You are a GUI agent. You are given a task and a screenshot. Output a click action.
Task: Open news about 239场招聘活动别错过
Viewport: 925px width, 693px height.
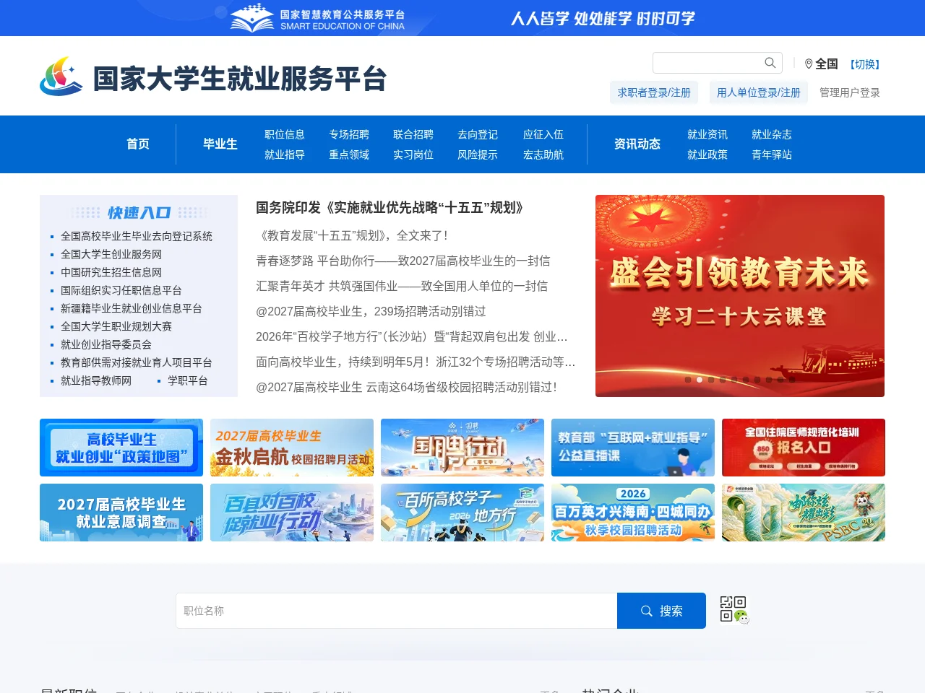[371, 311]
